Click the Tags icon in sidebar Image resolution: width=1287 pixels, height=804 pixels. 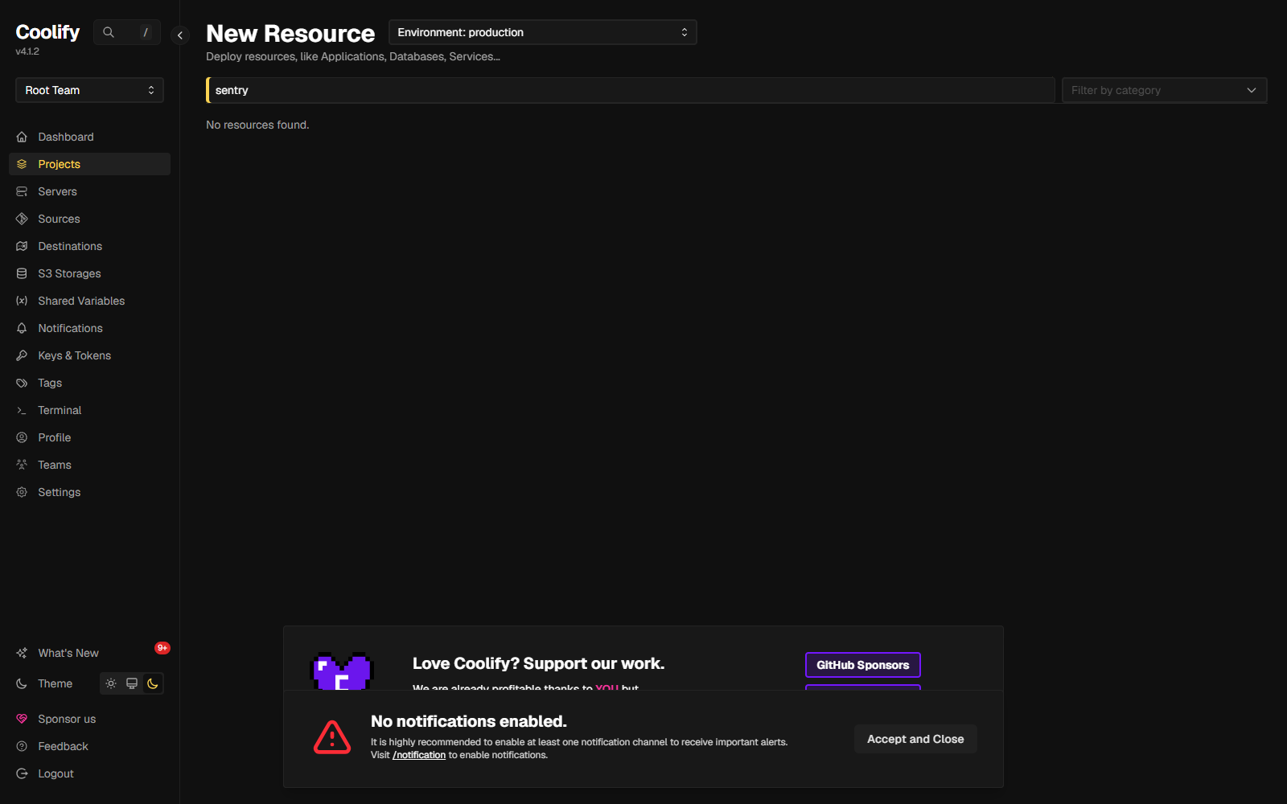pos(22,383)
